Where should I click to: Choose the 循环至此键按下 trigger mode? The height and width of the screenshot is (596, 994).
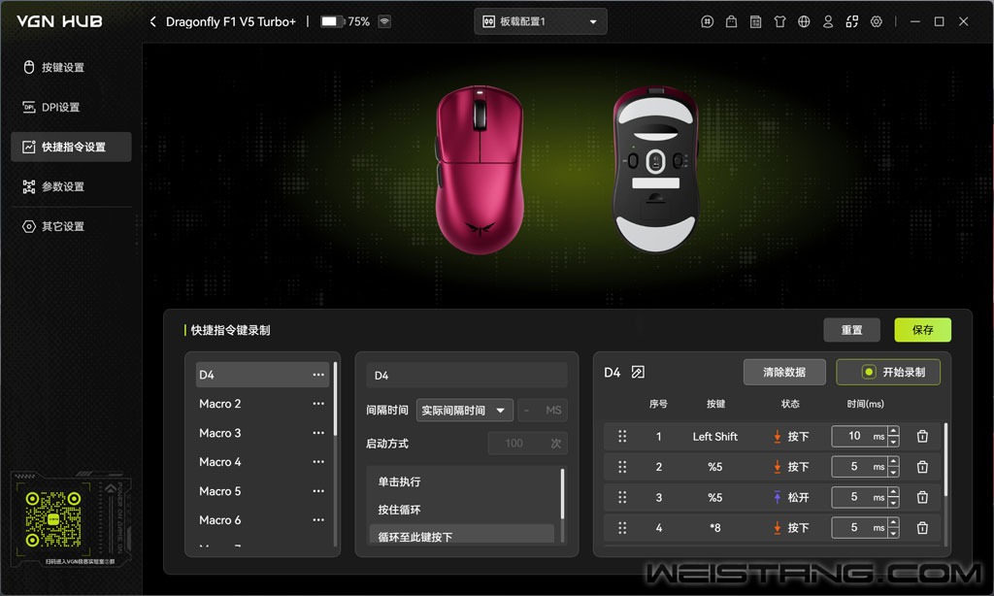[462, 537]
